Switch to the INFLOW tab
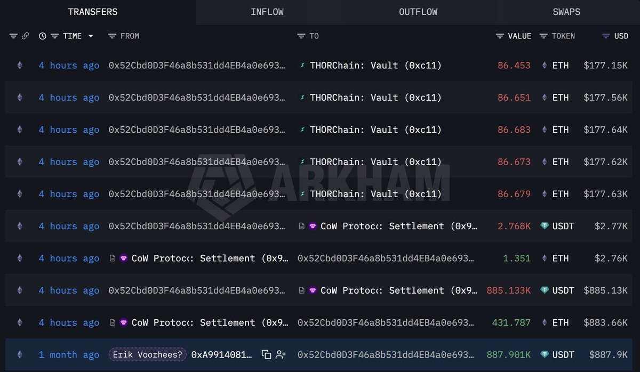This screenshot has width=640, height=372. (x=267, y=12)
